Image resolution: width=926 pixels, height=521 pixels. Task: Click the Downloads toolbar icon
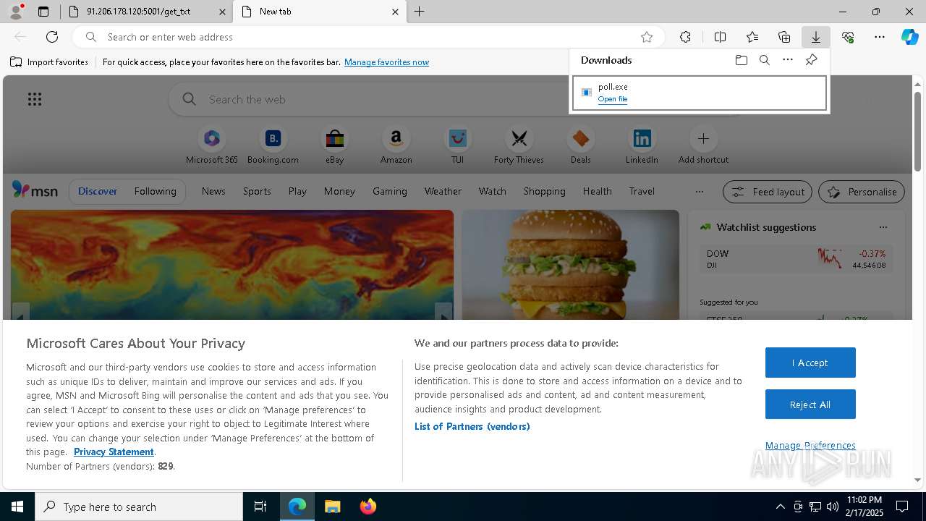tap(815, 37)
